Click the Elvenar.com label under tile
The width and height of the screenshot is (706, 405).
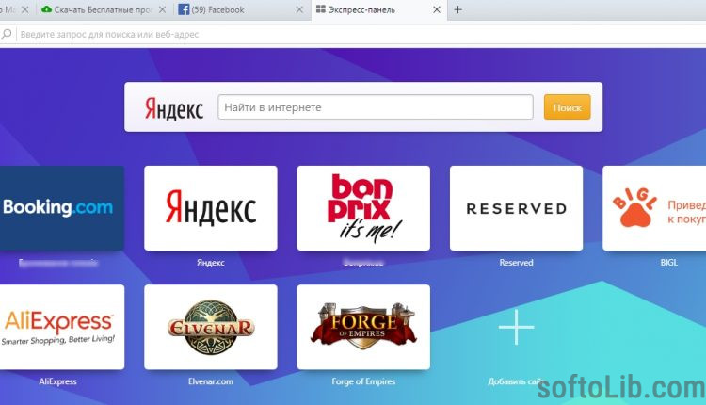click(x=211, y=381)
